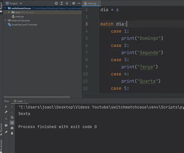The height and width of the screenshot is (153, 184).
Task: Click line number 3 in the gutter
Action: [x=87, y=24]
